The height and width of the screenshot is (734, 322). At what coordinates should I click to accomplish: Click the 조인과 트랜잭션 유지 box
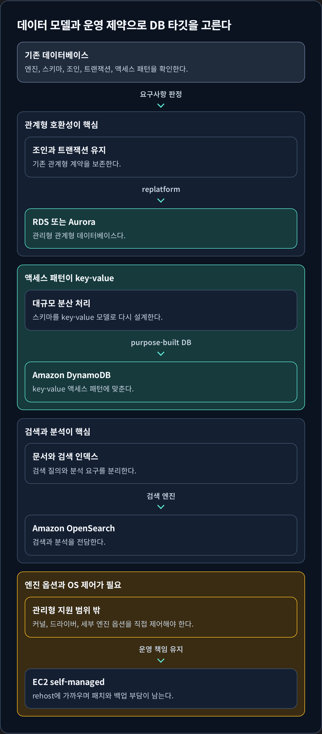tap(161, 157)
